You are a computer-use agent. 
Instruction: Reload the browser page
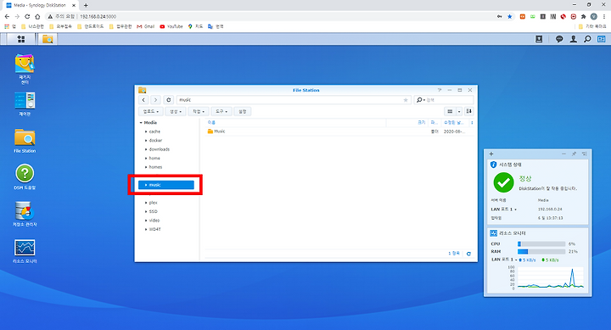pyautogui.click(x=27, y=16)
